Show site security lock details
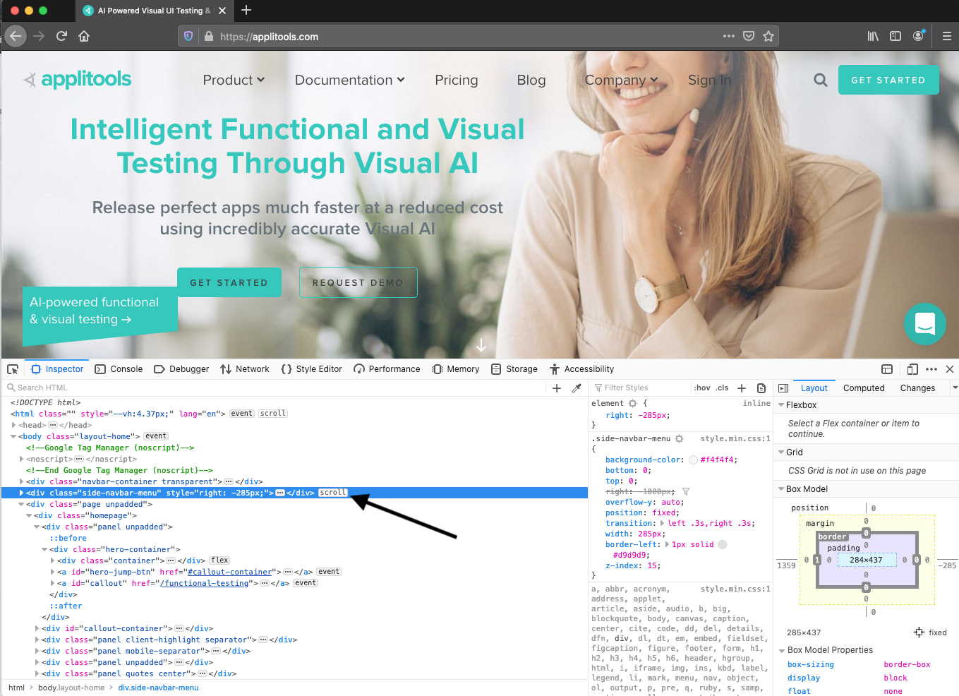This screenshot has width=959, height=696. 209,36
